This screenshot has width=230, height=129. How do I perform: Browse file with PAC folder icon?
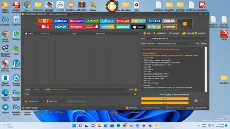(135, 94)
